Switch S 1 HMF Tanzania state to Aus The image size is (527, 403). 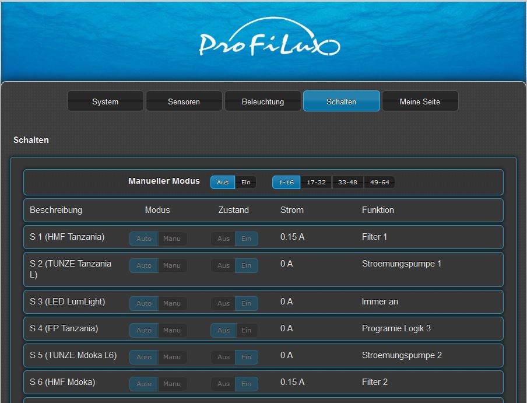click(x=223, y=239)
